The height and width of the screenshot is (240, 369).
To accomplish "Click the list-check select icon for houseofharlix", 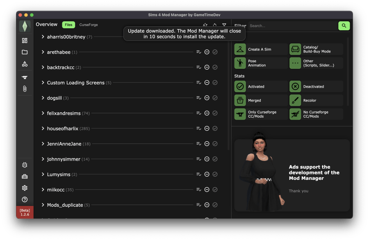I will pos(199,128).
